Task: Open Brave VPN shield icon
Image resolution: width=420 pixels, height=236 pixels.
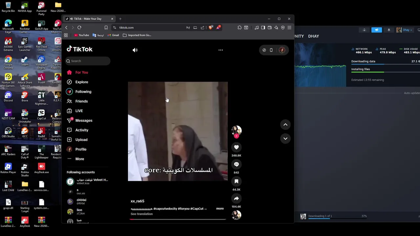Action: coord(283,28)
